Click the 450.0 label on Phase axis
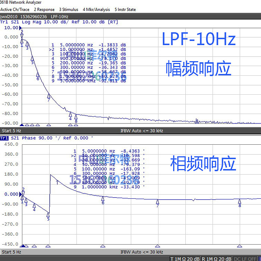This screenshot has height=261, width=261. [x=11, y=144]
